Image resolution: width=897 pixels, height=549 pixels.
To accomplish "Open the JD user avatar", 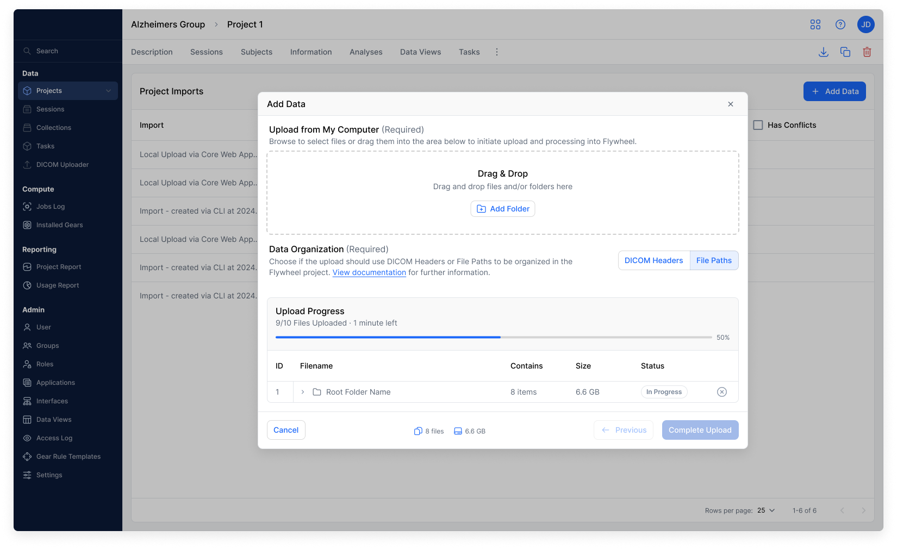I will pyautogui.click(x=866, y=24).
